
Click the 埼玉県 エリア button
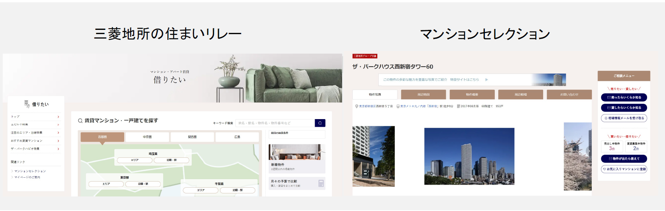(x=135, y=160)
